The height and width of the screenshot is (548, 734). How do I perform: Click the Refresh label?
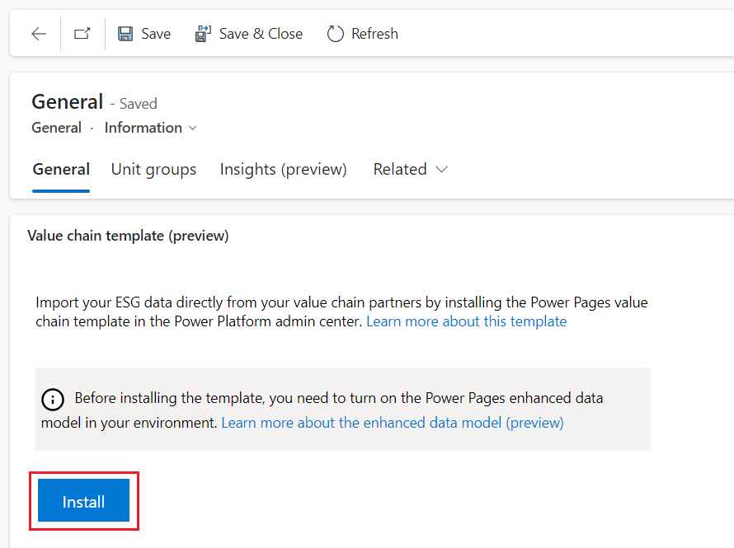[374, 34]
